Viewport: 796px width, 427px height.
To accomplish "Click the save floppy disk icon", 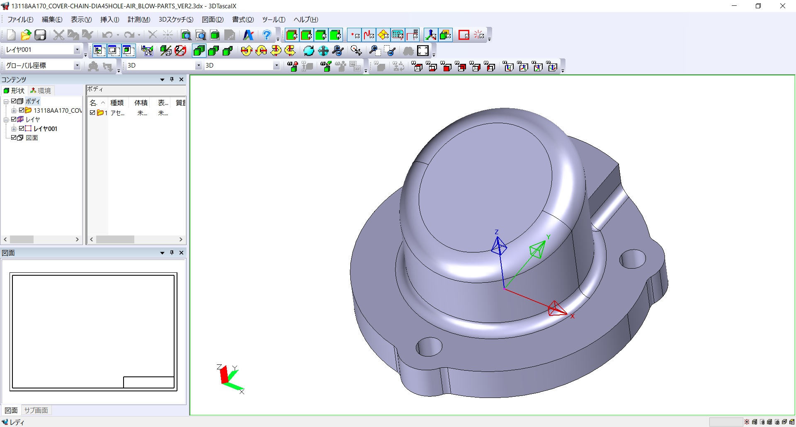I will 40,35.
